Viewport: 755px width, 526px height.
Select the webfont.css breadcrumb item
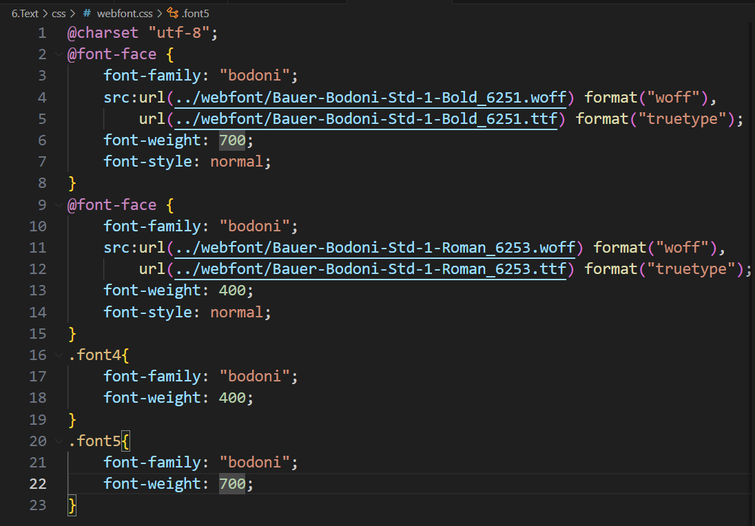(125, 14)
